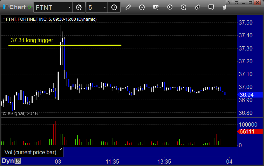Click the 100000 volume axis label
This screenshot has width=264, height=166.
tap(248, 124)
